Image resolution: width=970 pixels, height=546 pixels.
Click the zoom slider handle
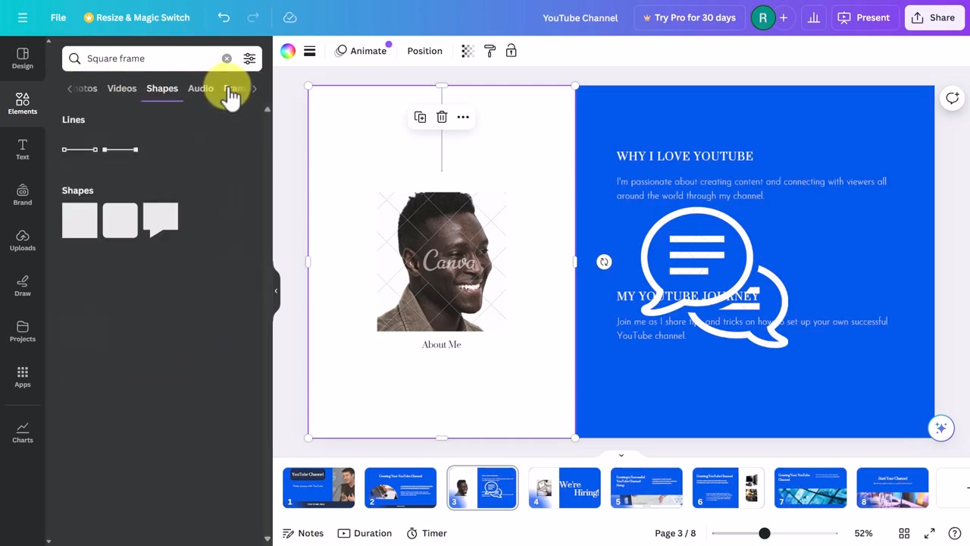pos(765,533)
